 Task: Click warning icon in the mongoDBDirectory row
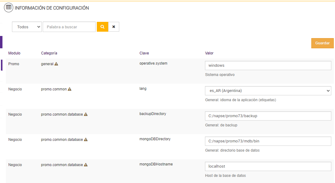86,140
